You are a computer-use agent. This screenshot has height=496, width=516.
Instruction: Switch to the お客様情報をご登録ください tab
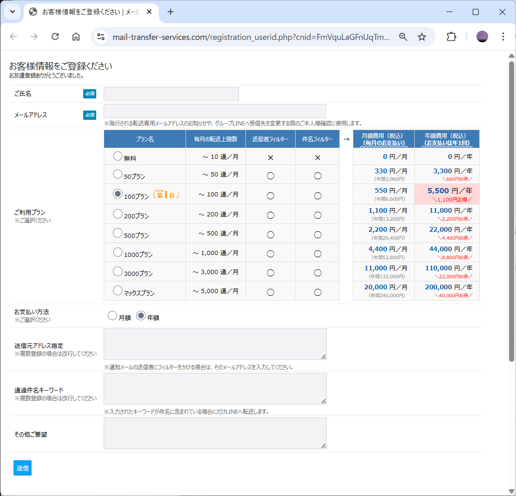88,12
